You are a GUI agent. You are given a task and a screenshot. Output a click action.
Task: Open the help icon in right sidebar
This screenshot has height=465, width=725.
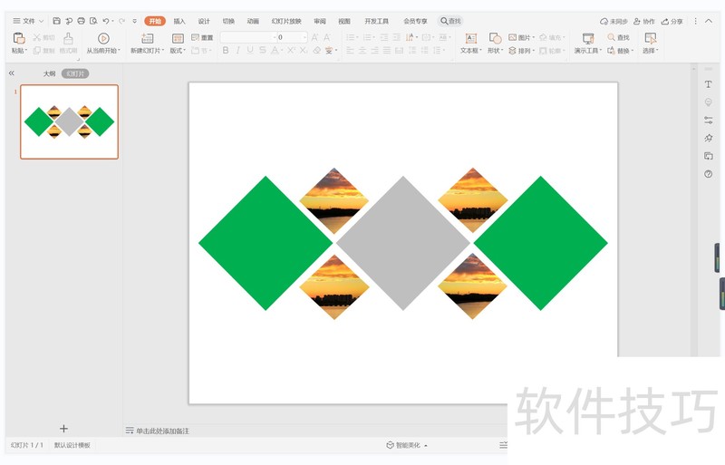coord(708,174)
